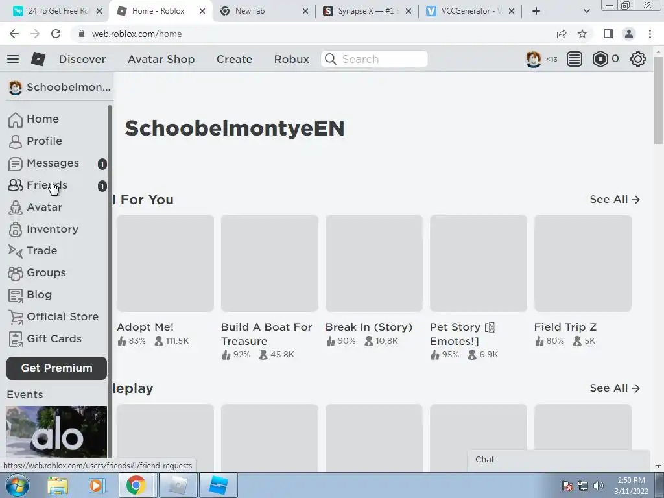Reload the page with refresh icon
This screenshot has width=664, height=498.
click(x=56, y=34)
